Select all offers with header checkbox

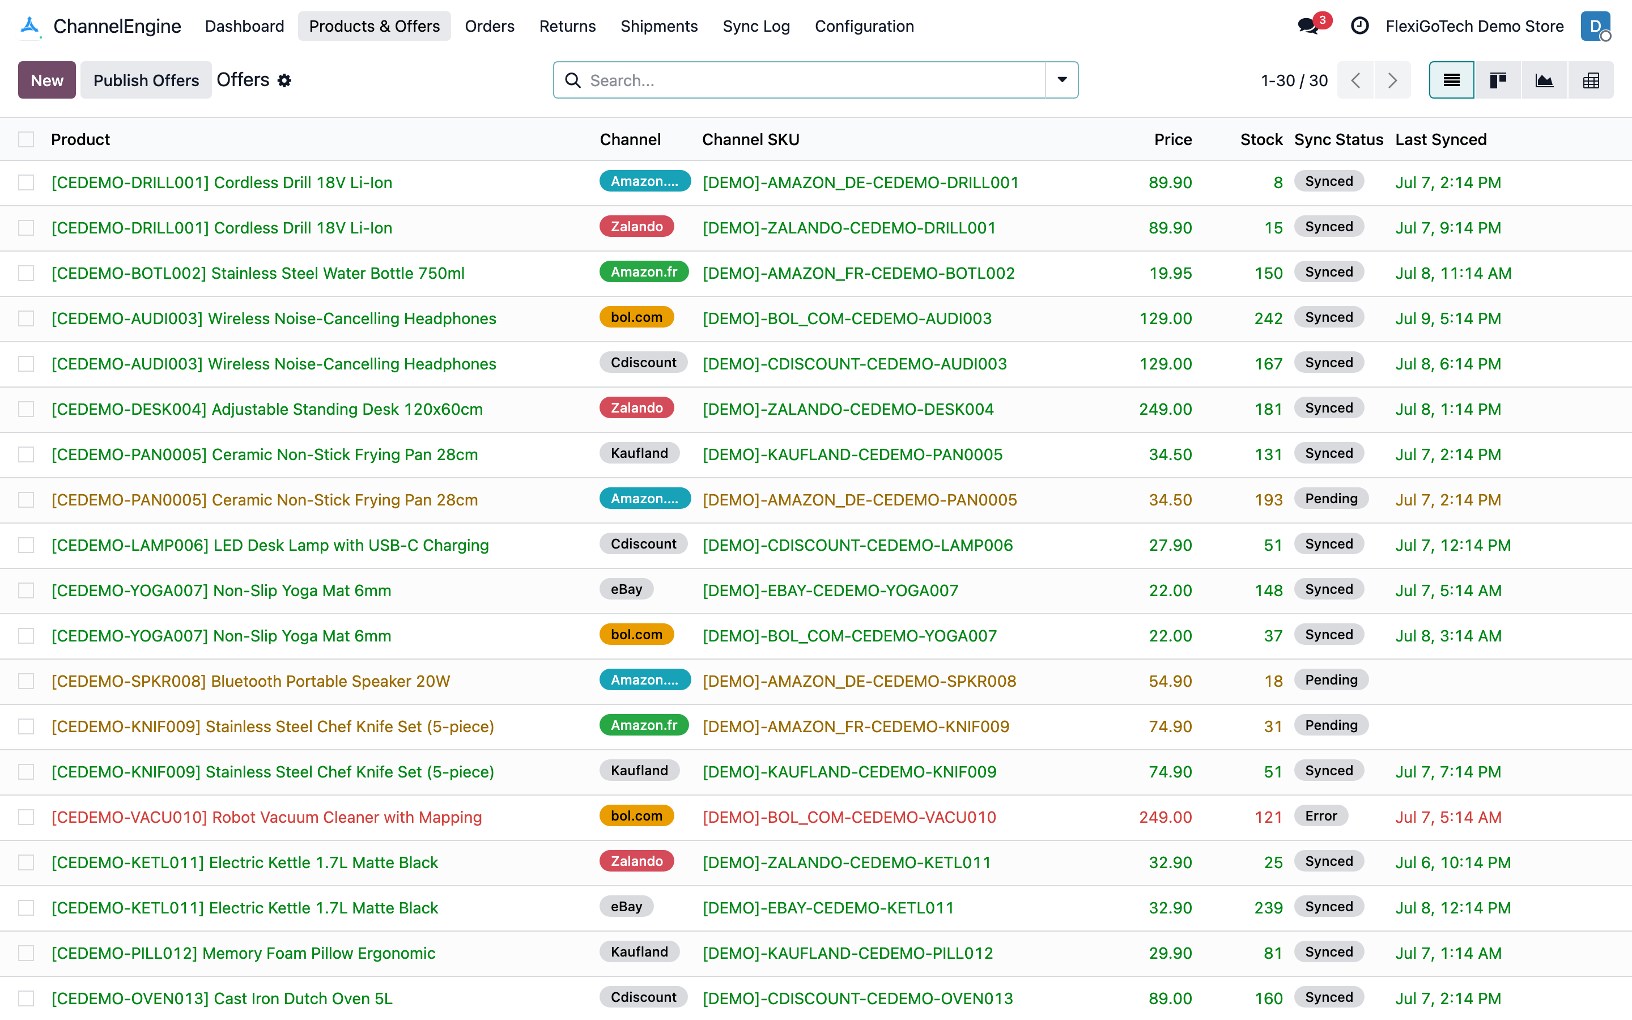[x=26, y=139]
